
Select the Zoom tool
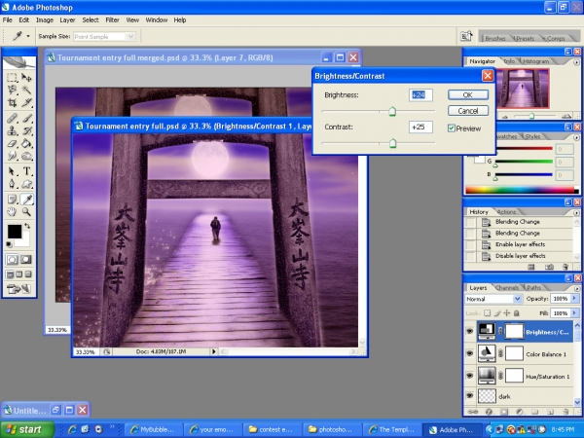[26, 212]
